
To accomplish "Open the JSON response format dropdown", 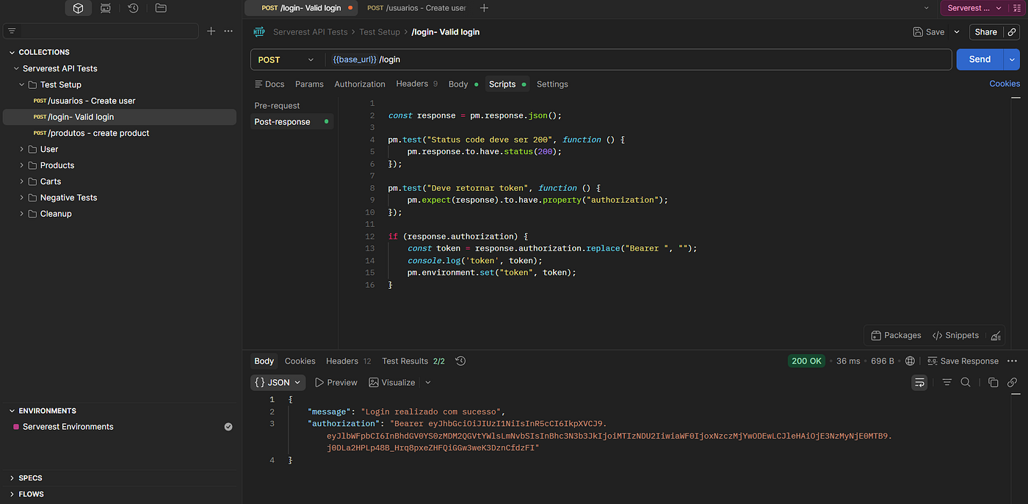I will 278,382.
